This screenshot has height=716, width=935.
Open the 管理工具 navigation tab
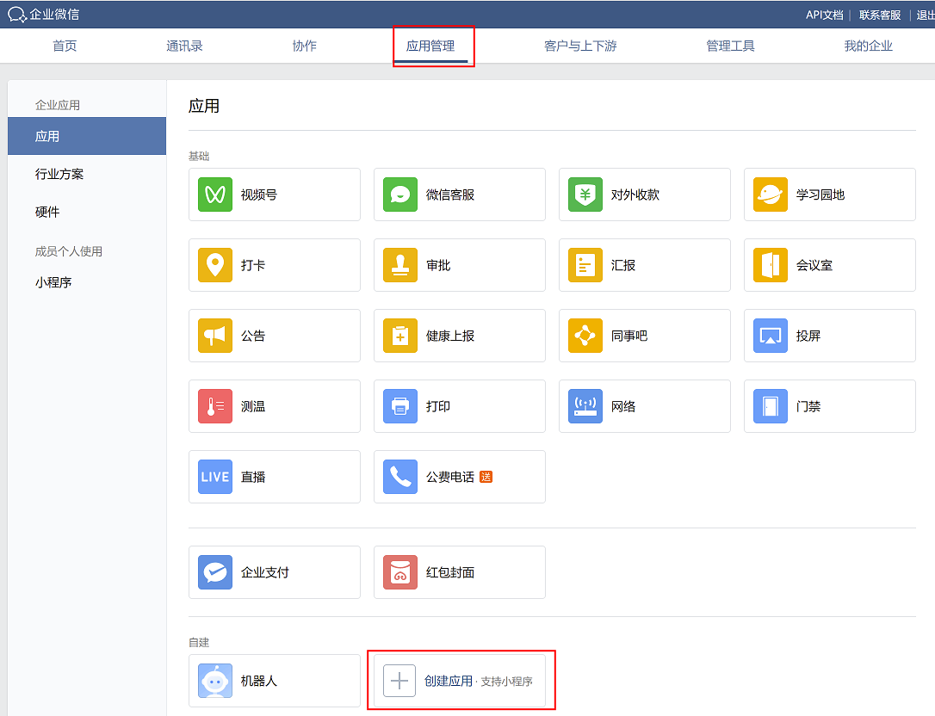coord(730,46)
